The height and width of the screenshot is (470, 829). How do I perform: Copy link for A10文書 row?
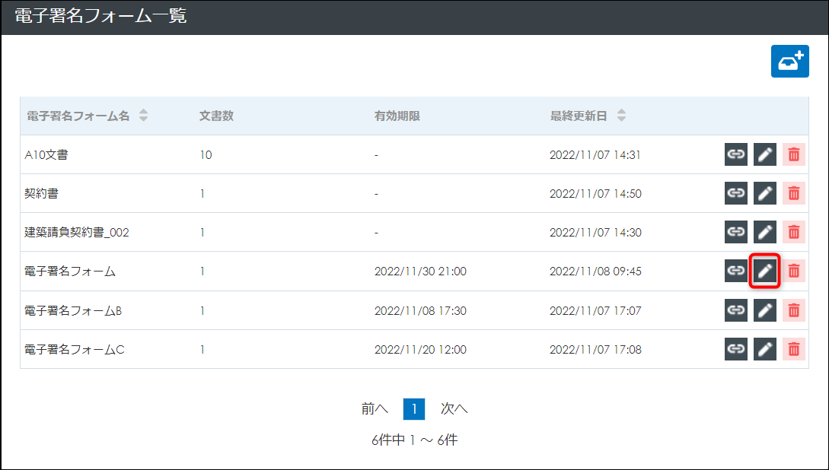click(736, 154)
